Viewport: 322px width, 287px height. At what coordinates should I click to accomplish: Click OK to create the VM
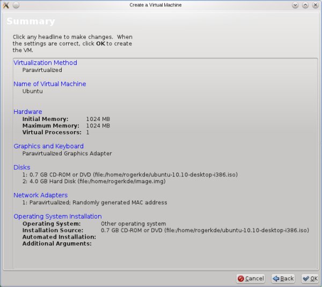(x=310, y=278)
